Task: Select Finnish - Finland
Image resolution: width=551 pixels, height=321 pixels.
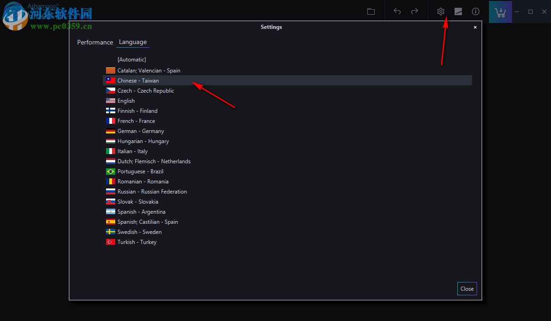Action: [x=287, y=111]
